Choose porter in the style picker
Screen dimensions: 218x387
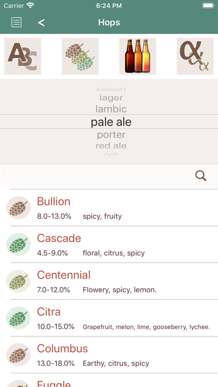coord(111,135)
